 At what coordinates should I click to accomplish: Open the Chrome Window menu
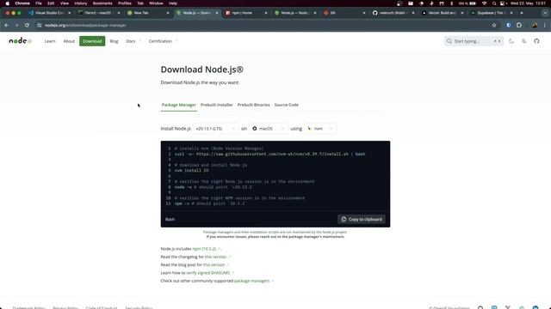156,3
